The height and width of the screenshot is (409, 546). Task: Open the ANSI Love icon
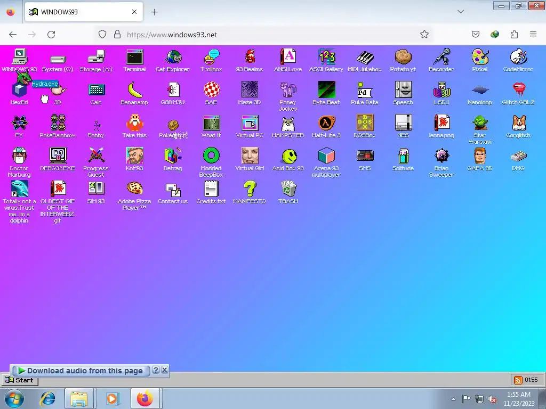coord(287,57)
